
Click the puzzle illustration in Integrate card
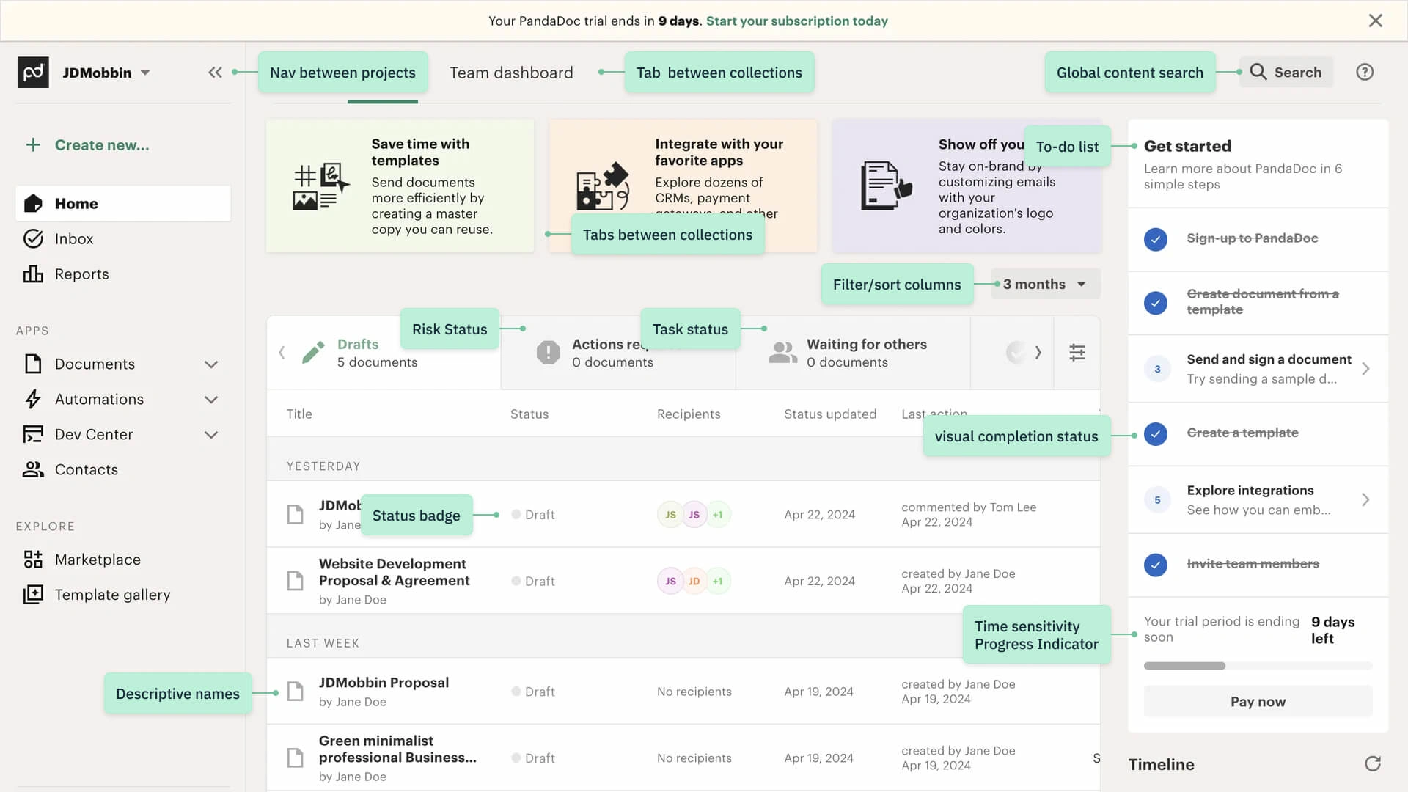(603, 186)
